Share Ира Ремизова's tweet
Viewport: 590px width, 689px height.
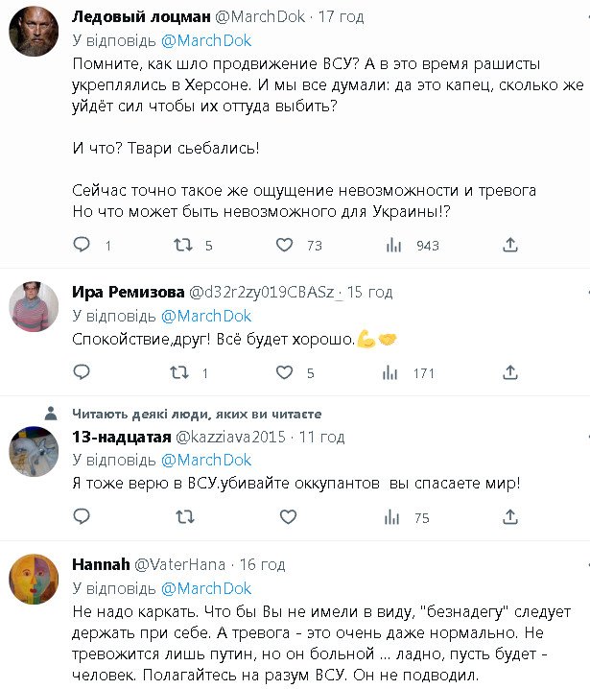coord(510,372)
